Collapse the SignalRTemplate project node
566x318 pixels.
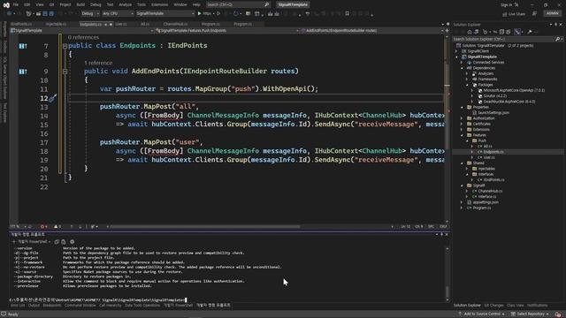pos(456,57)
